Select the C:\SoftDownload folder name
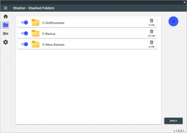 click(53, 23)
